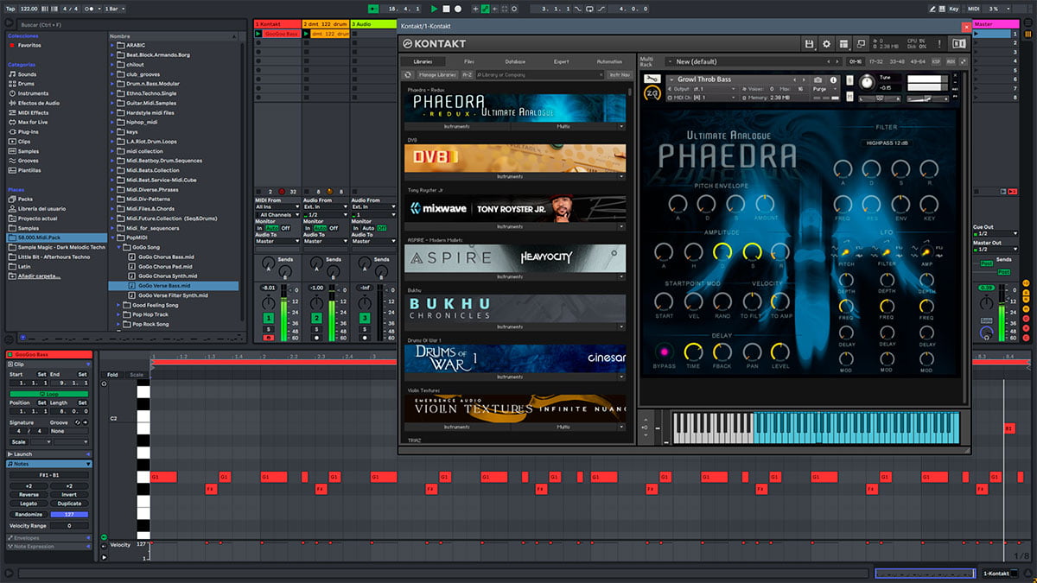Select rack page 17-32
The height and width of the screenshot is (583, 1037).
(x=877, y=61)
